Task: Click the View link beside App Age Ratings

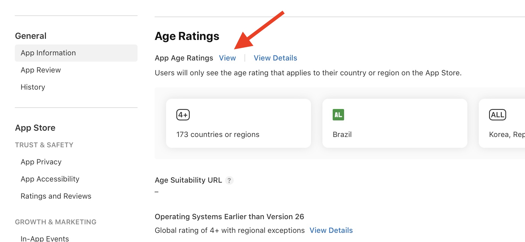Action: (227, 58)
